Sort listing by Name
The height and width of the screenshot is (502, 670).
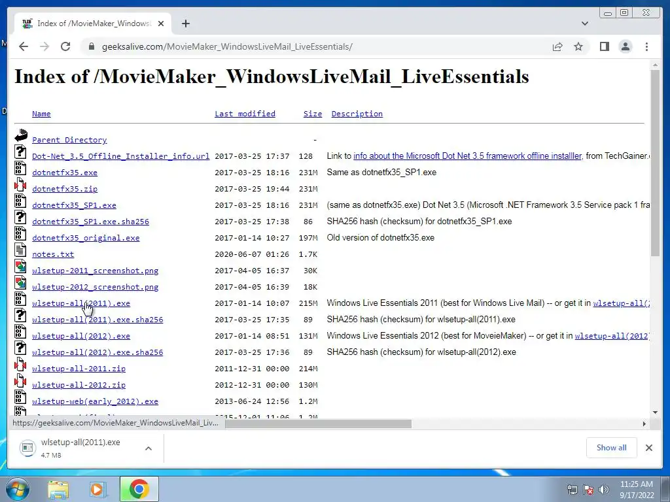(41, 114)
